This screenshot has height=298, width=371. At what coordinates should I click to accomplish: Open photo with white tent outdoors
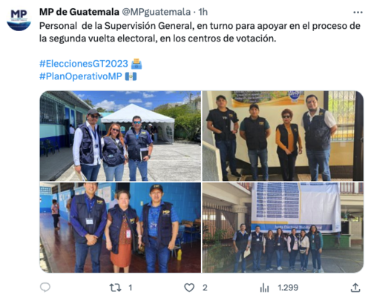coord(120,136)
